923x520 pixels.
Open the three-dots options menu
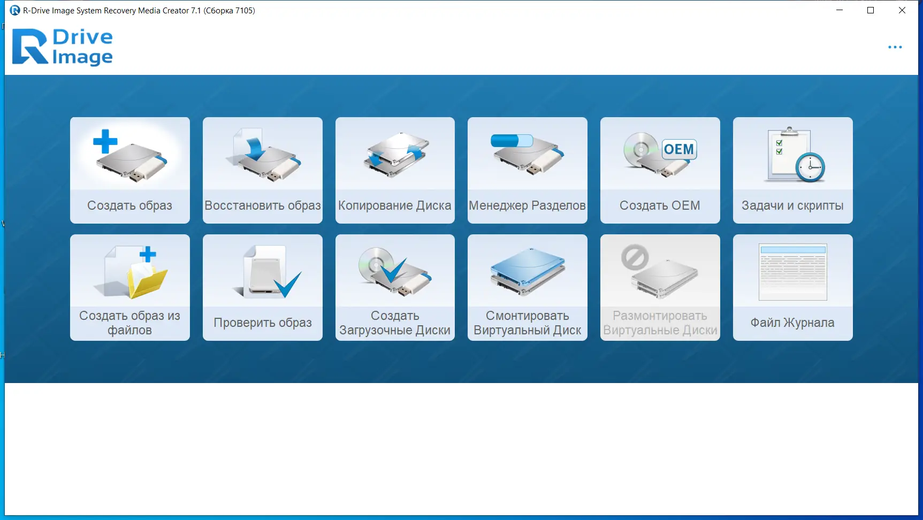pos(895,47)
